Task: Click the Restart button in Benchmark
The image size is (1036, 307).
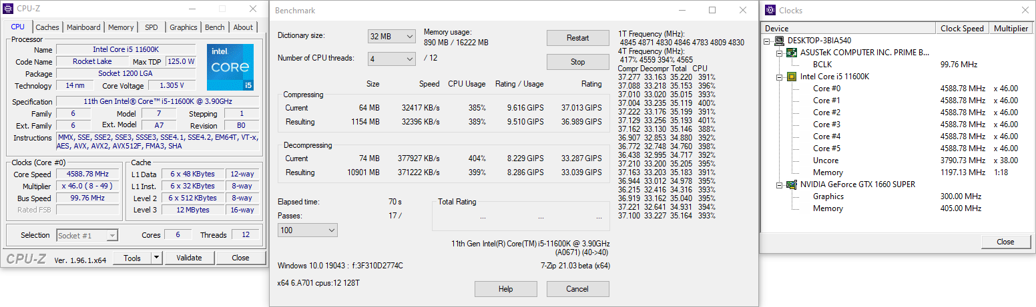Action: 578,38
